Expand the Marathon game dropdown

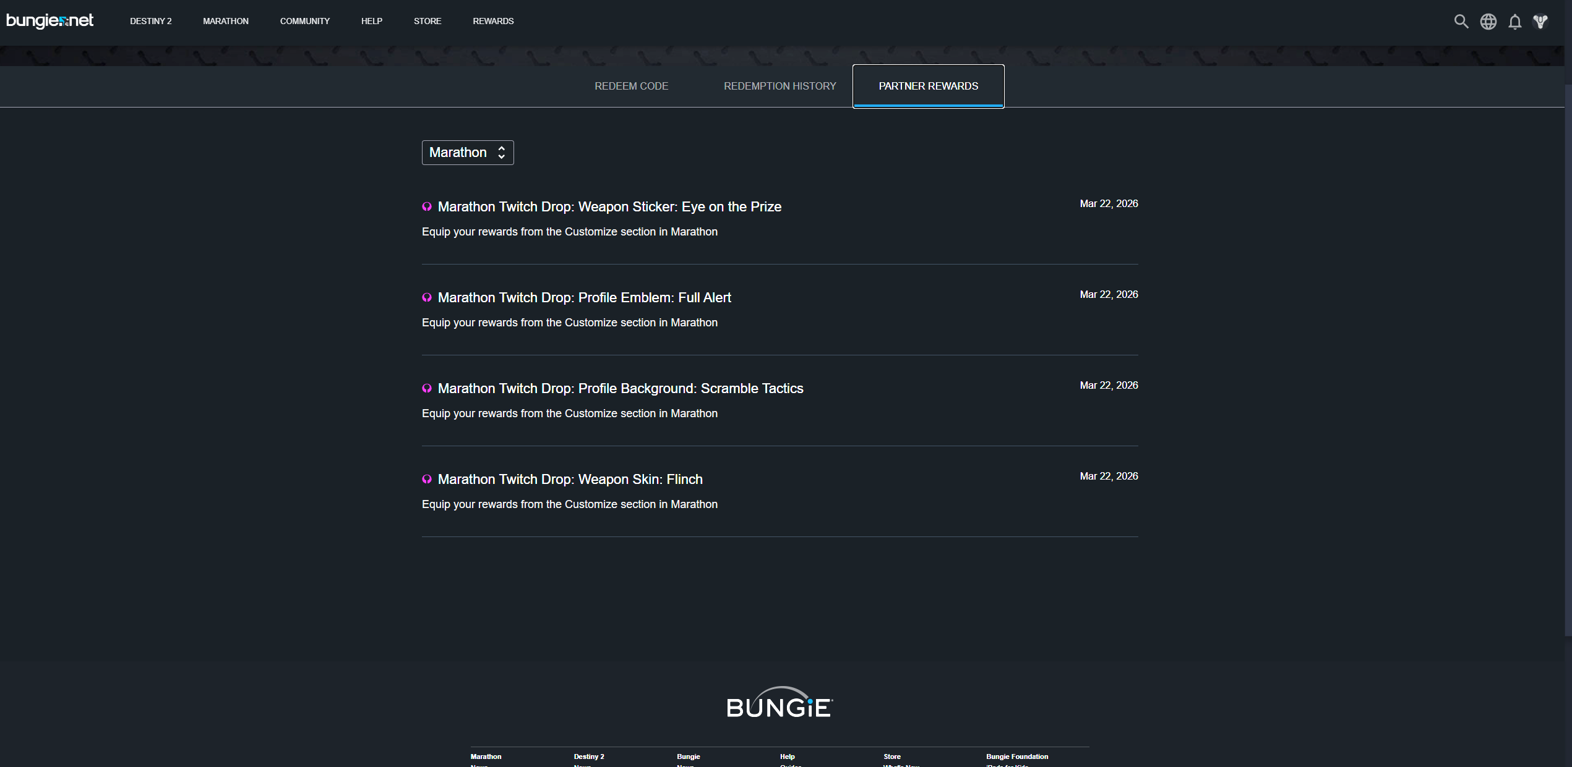[x=468, y=153]
